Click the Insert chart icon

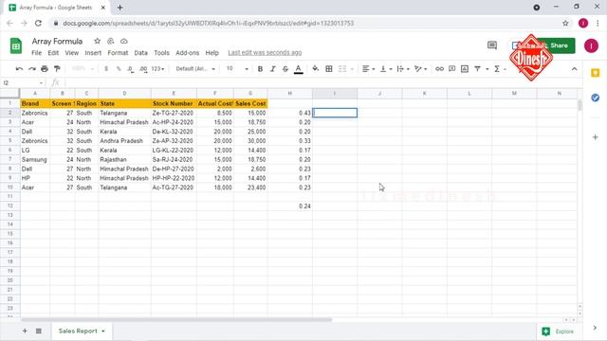tap(465, 69)
